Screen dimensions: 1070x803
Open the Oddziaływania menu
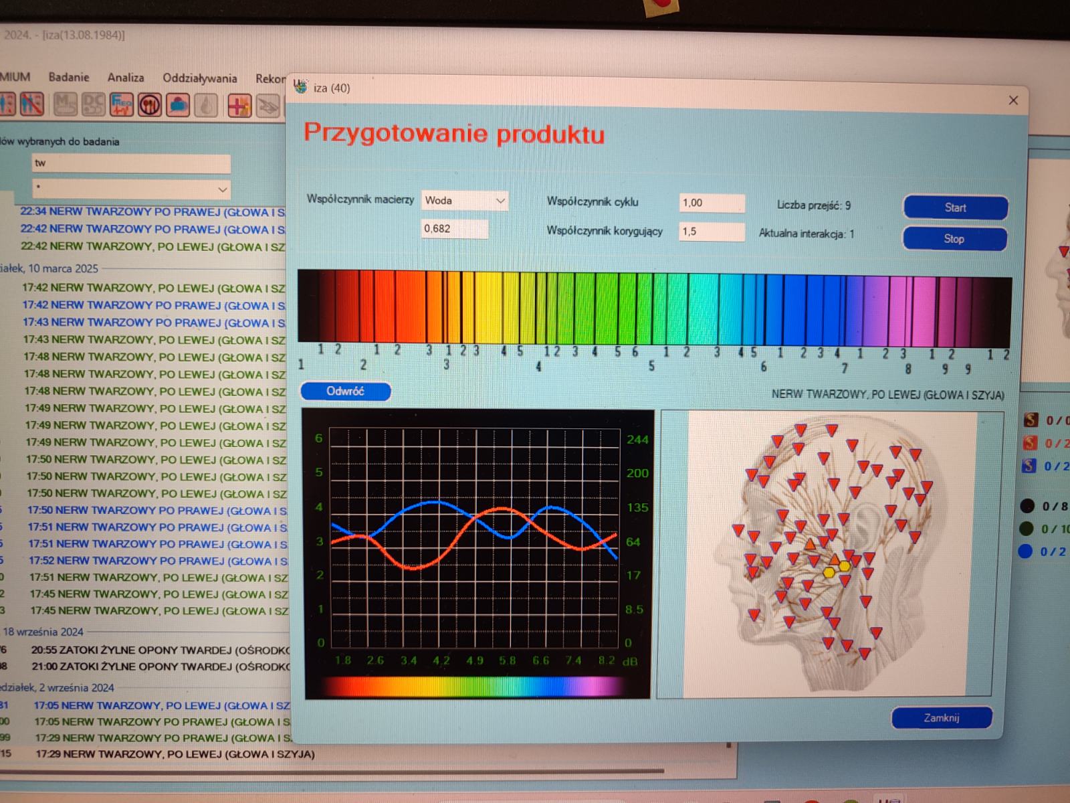coord(199,78)
